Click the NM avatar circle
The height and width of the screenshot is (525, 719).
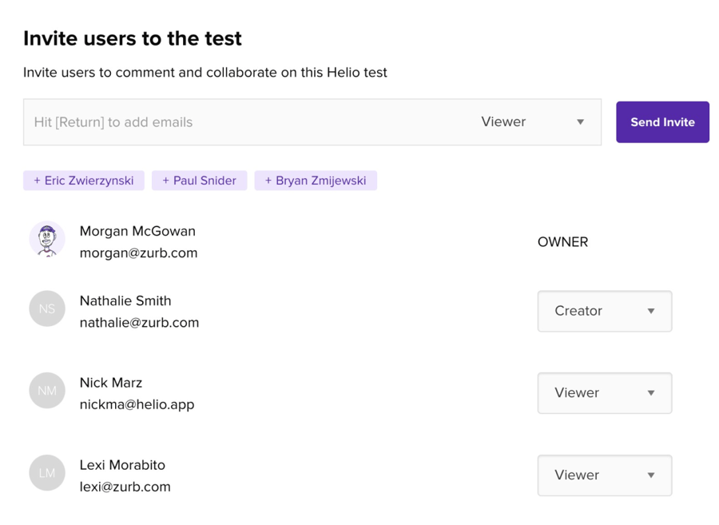[47, 391]
